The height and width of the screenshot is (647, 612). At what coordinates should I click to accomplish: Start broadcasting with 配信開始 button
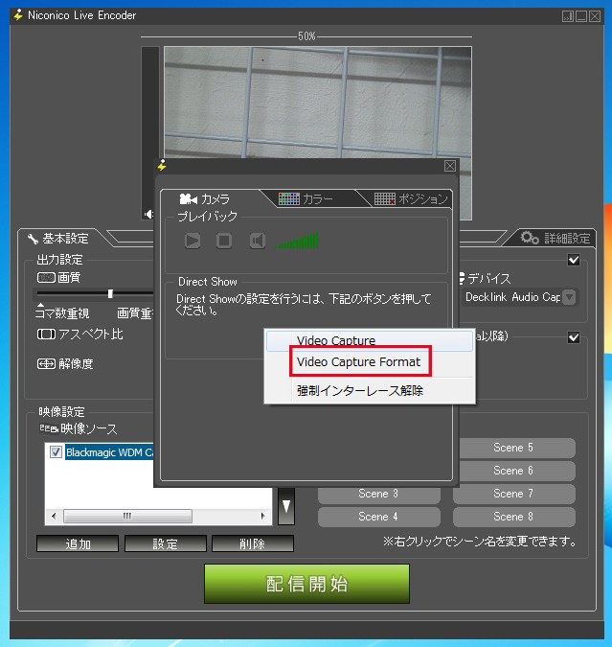click(x=306, y=584)
